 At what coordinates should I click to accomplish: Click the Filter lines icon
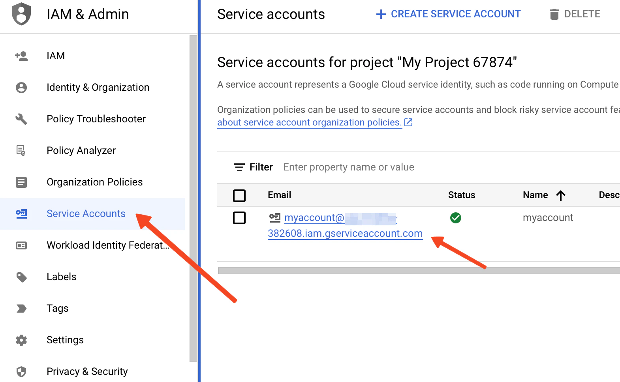coord(239,167)
